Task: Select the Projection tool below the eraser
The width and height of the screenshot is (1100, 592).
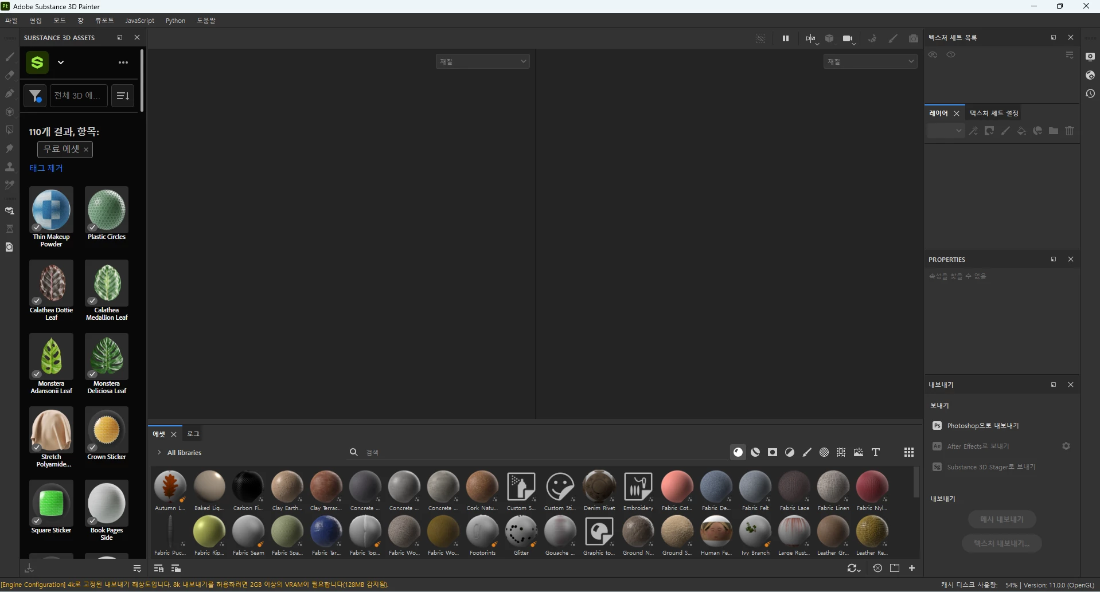Action: (x=10, y=93)
